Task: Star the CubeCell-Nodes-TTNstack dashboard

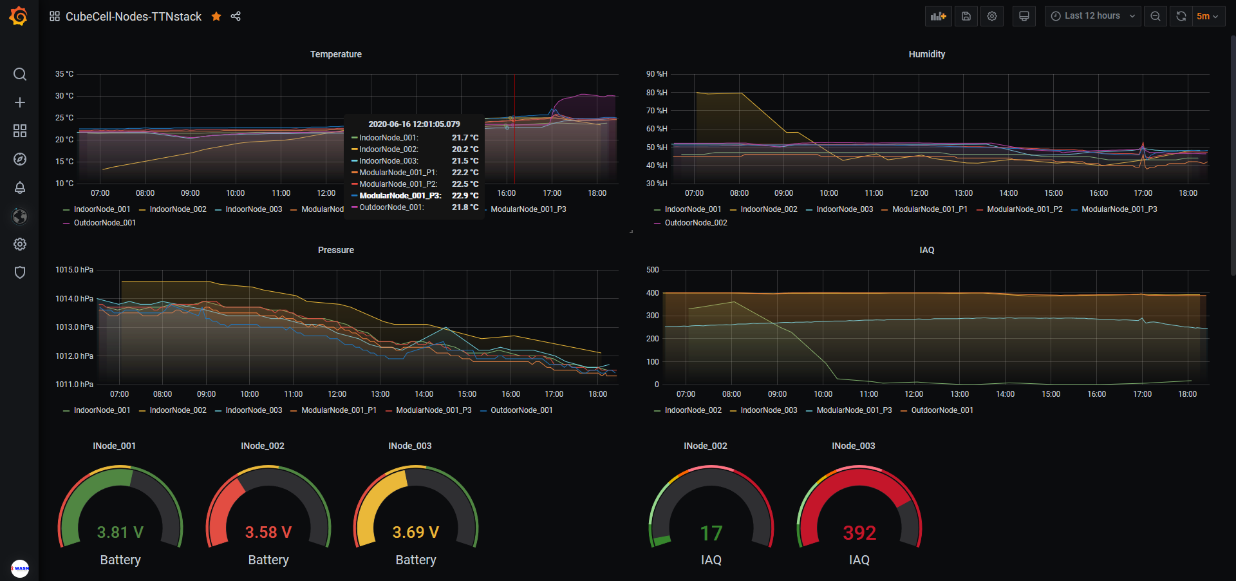Action: pyautogui.click(x=216, y=16)
